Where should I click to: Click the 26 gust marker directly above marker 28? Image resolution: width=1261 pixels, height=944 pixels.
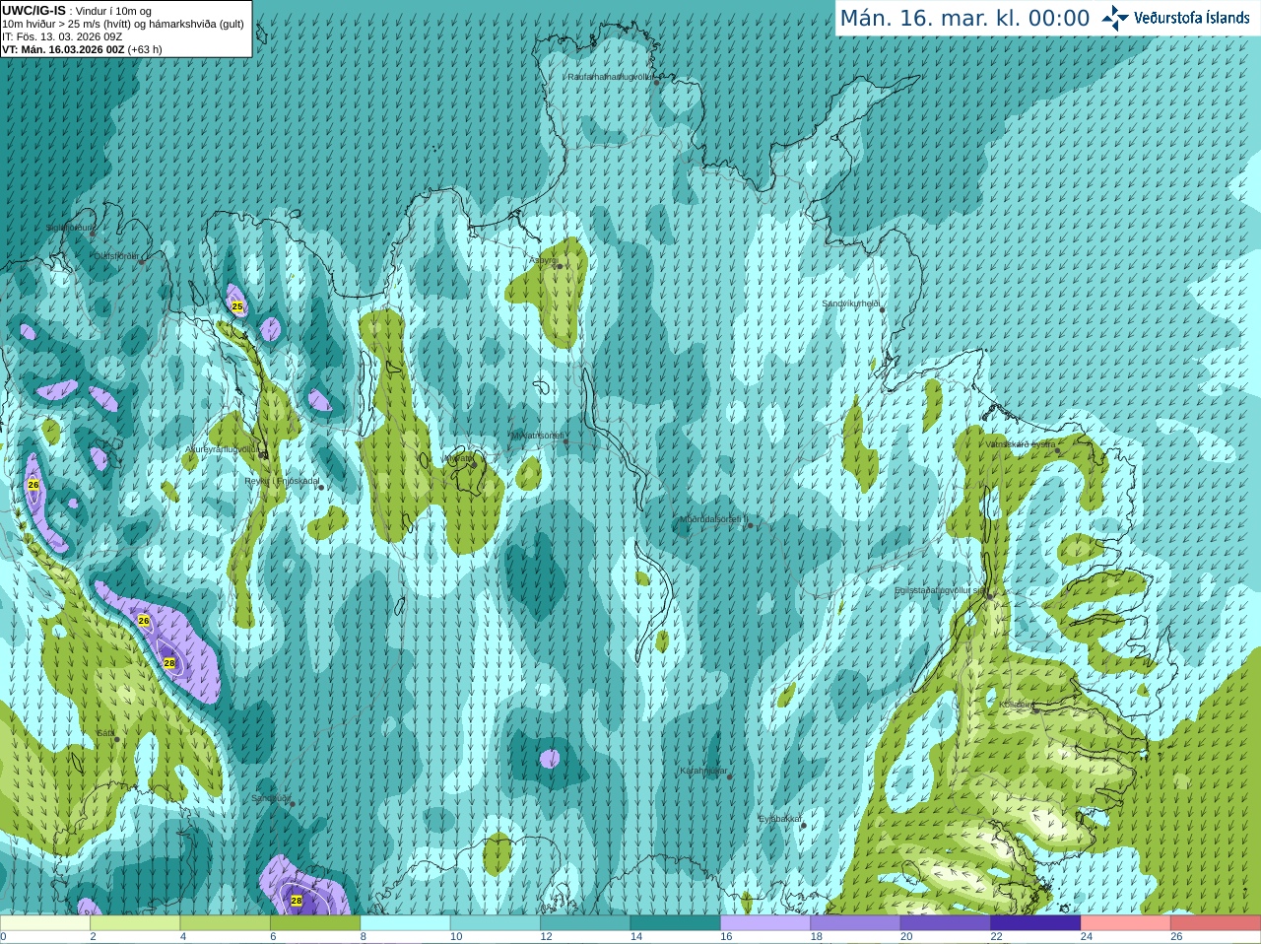point(144,620)
